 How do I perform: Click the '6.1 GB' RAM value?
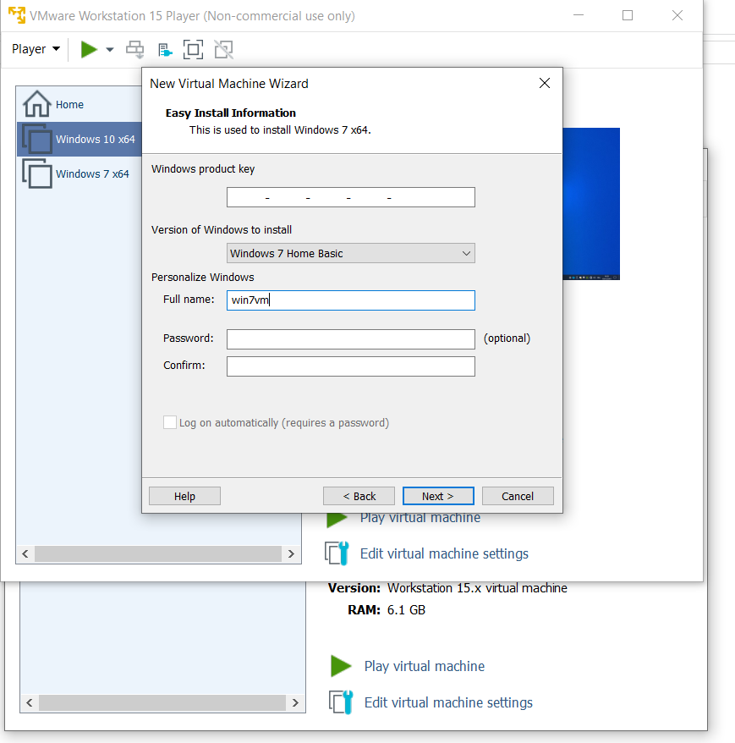coord(406,610)
